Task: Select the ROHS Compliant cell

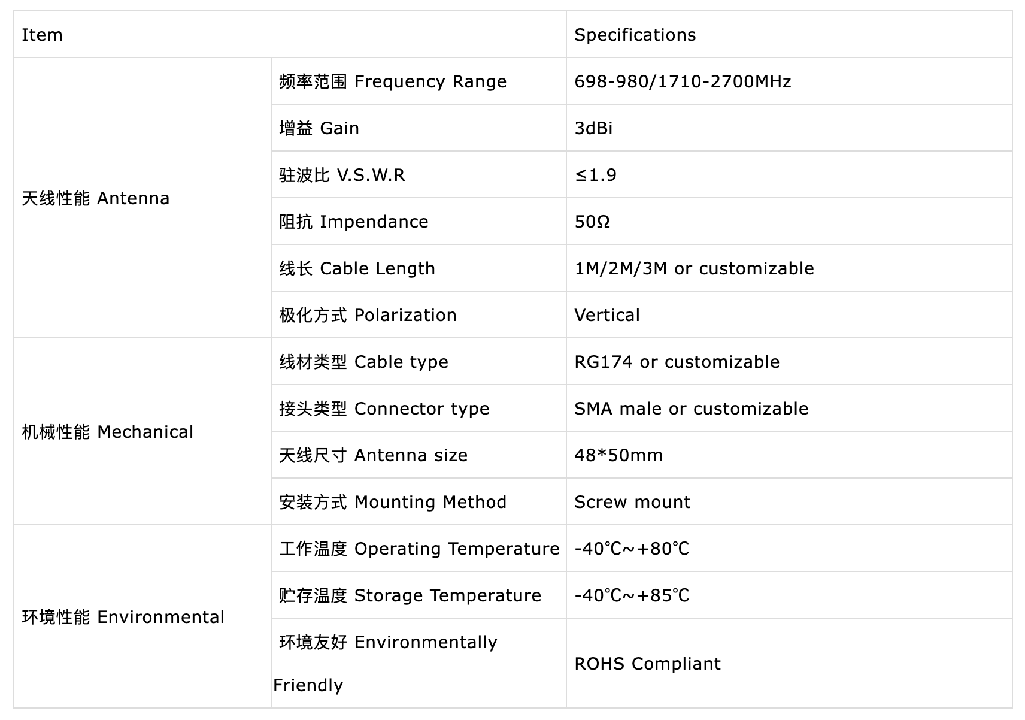Action: (647, 664)
